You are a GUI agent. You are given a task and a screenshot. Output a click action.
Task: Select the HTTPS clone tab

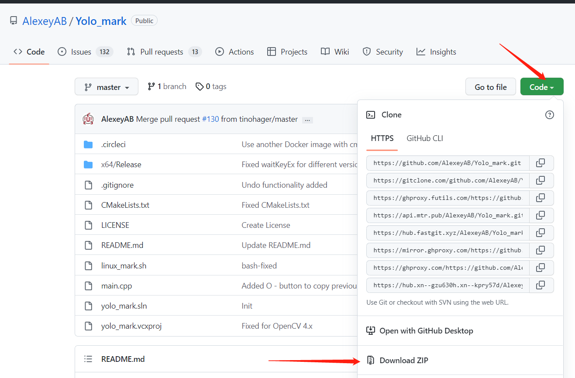pos(382,138)
